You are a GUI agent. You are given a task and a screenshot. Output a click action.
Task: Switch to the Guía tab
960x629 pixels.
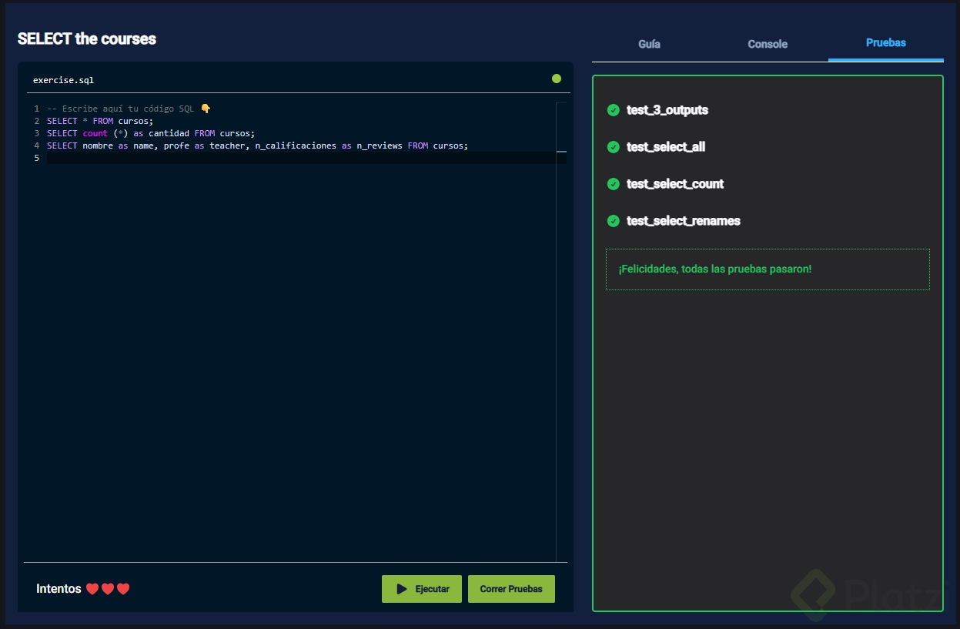[649, 44]
